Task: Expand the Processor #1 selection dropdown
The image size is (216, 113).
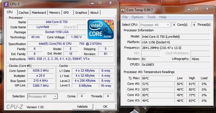Action: click(x=55, y=96)
